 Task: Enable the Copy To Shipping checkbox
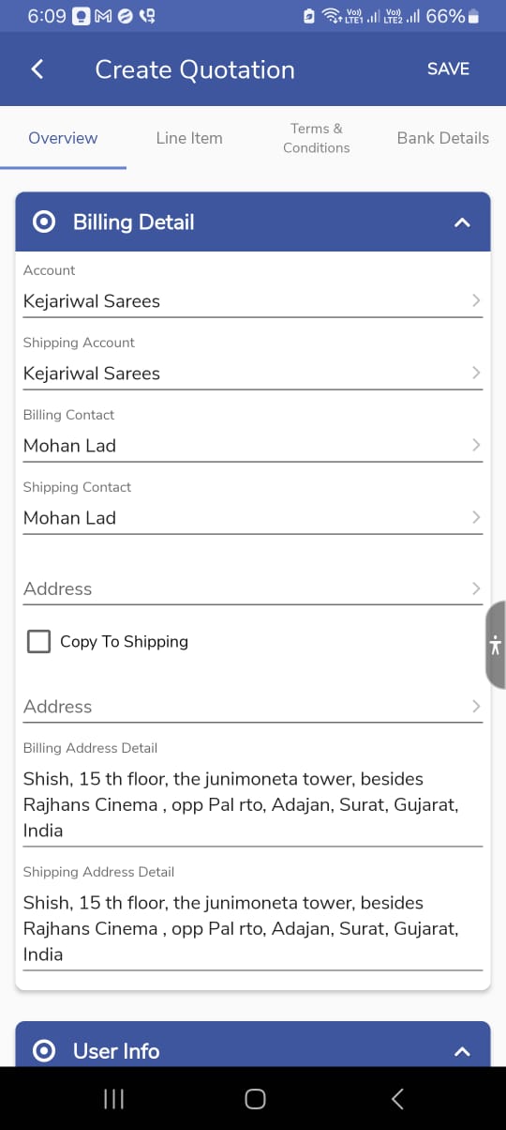pyautogui.click(x=38, y=642)
